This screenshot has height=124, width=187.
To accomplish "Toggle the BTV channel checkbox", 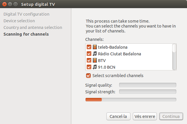I will click(89, 60).
